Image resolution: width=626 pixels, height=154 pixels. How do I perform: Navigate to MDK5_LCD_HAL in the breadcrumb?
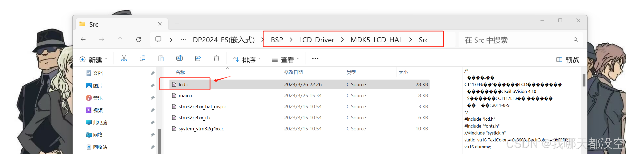tap(376, 40)
